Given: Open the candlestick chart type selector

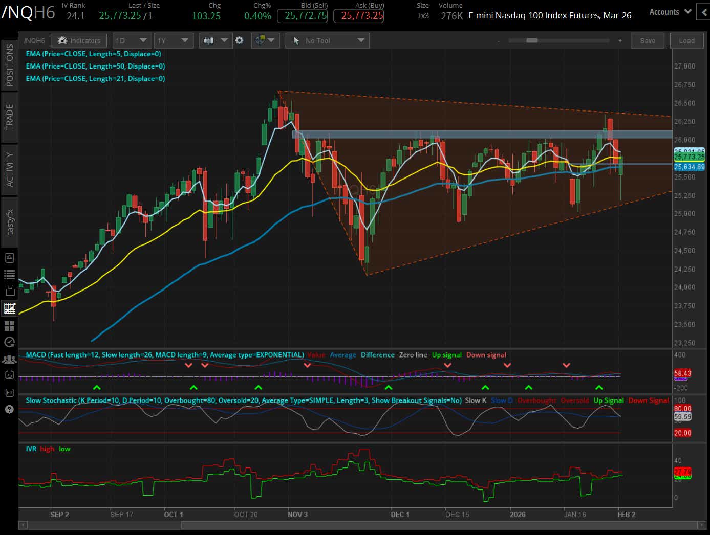Looking at the screenshot, I should click(x=215, y=40).
